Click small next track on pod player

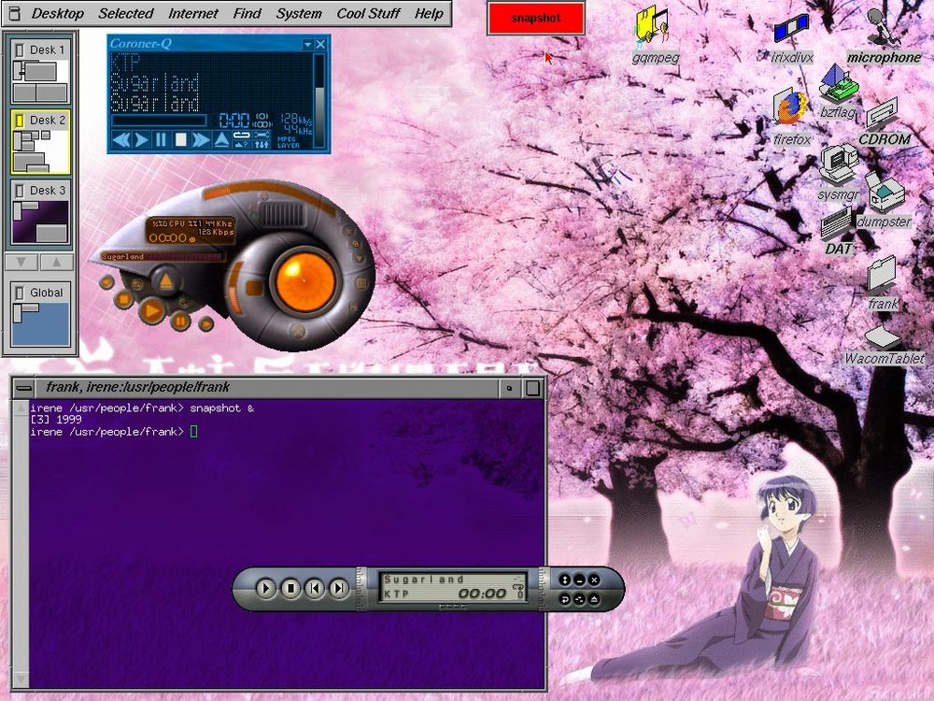coord(206,324)
